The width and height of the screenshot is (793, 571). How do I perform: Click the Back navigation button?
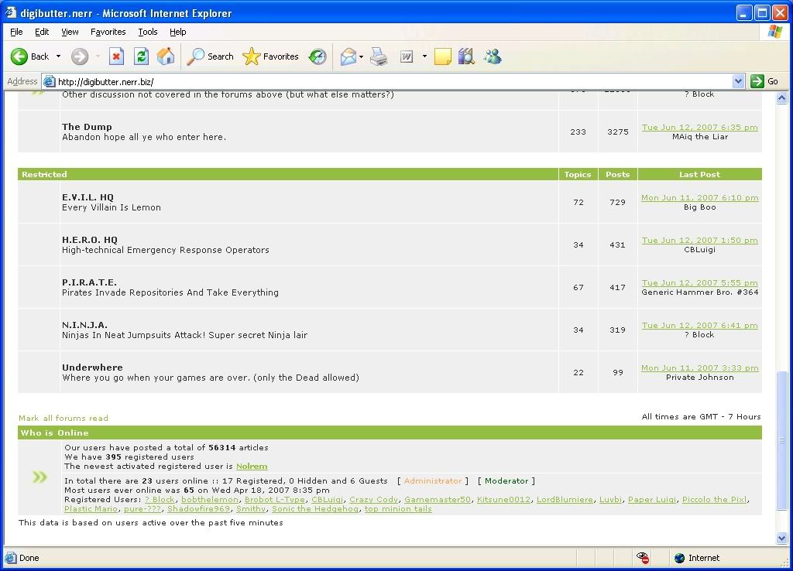tap(30, 56)
